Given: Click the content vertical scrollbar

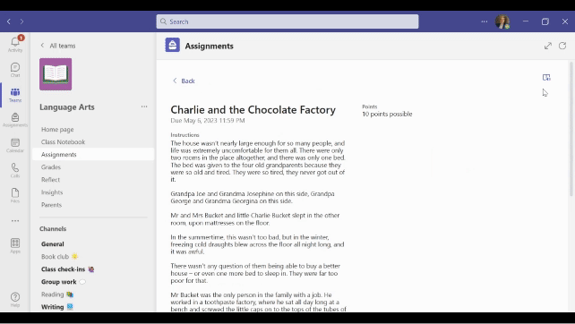Looking at the screenshot, I should coord(571,129).
